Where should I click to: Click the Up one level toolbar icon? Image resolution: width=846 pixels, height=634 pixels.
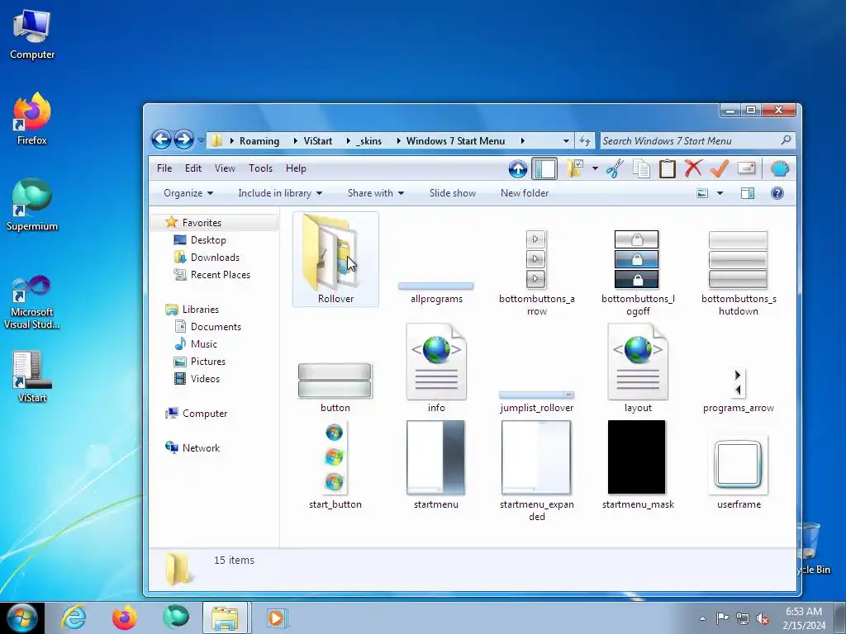tap(517, 168)
